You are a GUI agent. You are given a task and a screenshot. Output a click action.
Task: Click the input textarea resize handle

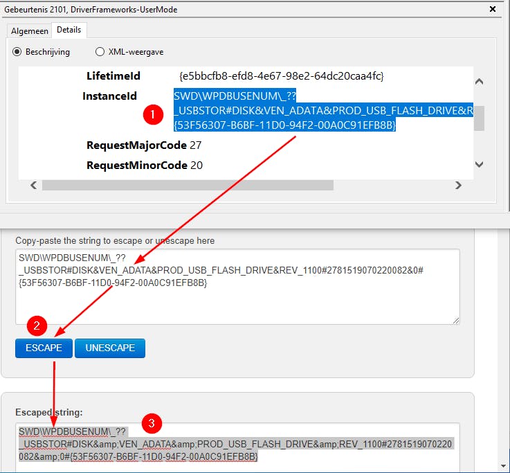456,321
